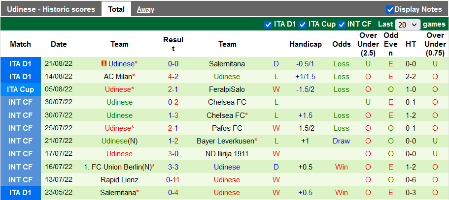This screenshot has width=449, height=200.
Task: Open the 1. FC Union Berlin link
Action: tap(118, 167)
